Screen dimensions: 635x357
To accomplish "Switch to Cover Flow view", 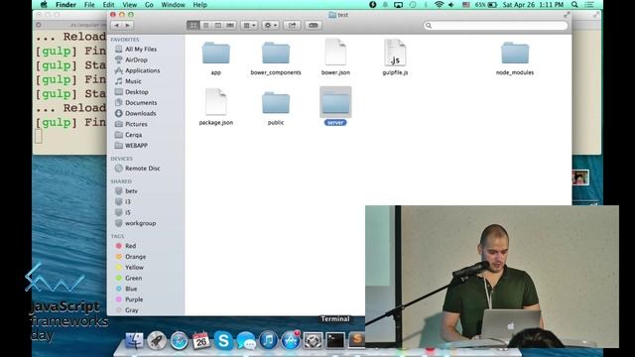I will tap(230, 25).
